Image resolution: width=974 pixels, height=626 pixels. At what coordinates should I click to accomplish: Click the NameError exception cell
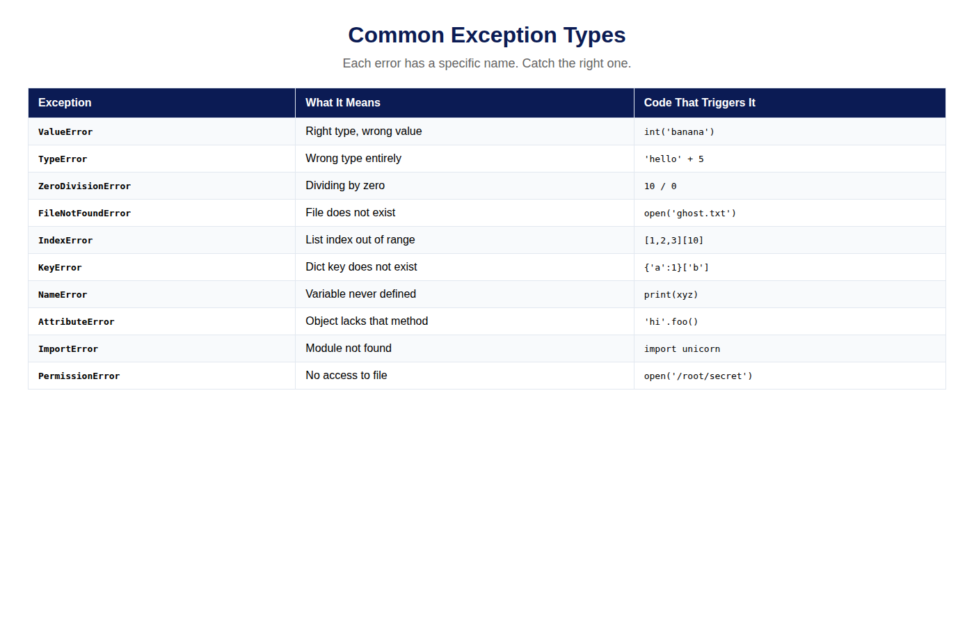(63, 295)
